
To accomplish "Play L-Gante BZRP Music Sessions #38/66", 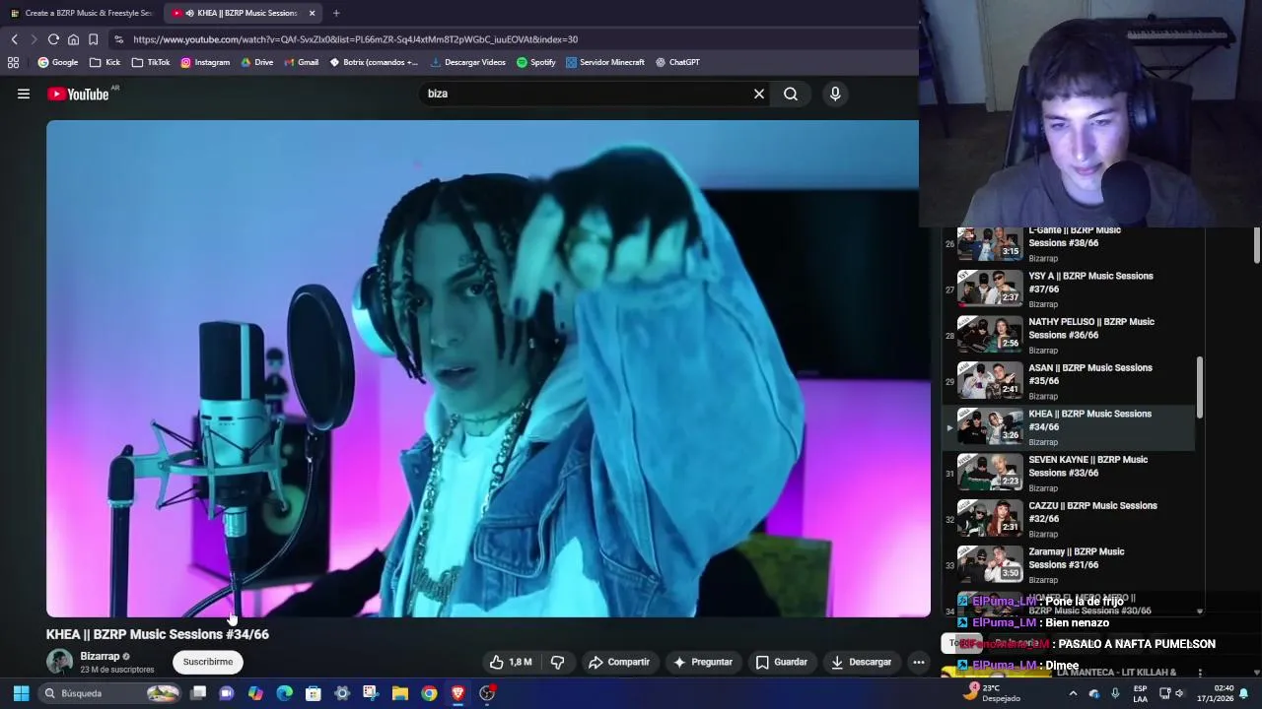I will (1070, 243).
